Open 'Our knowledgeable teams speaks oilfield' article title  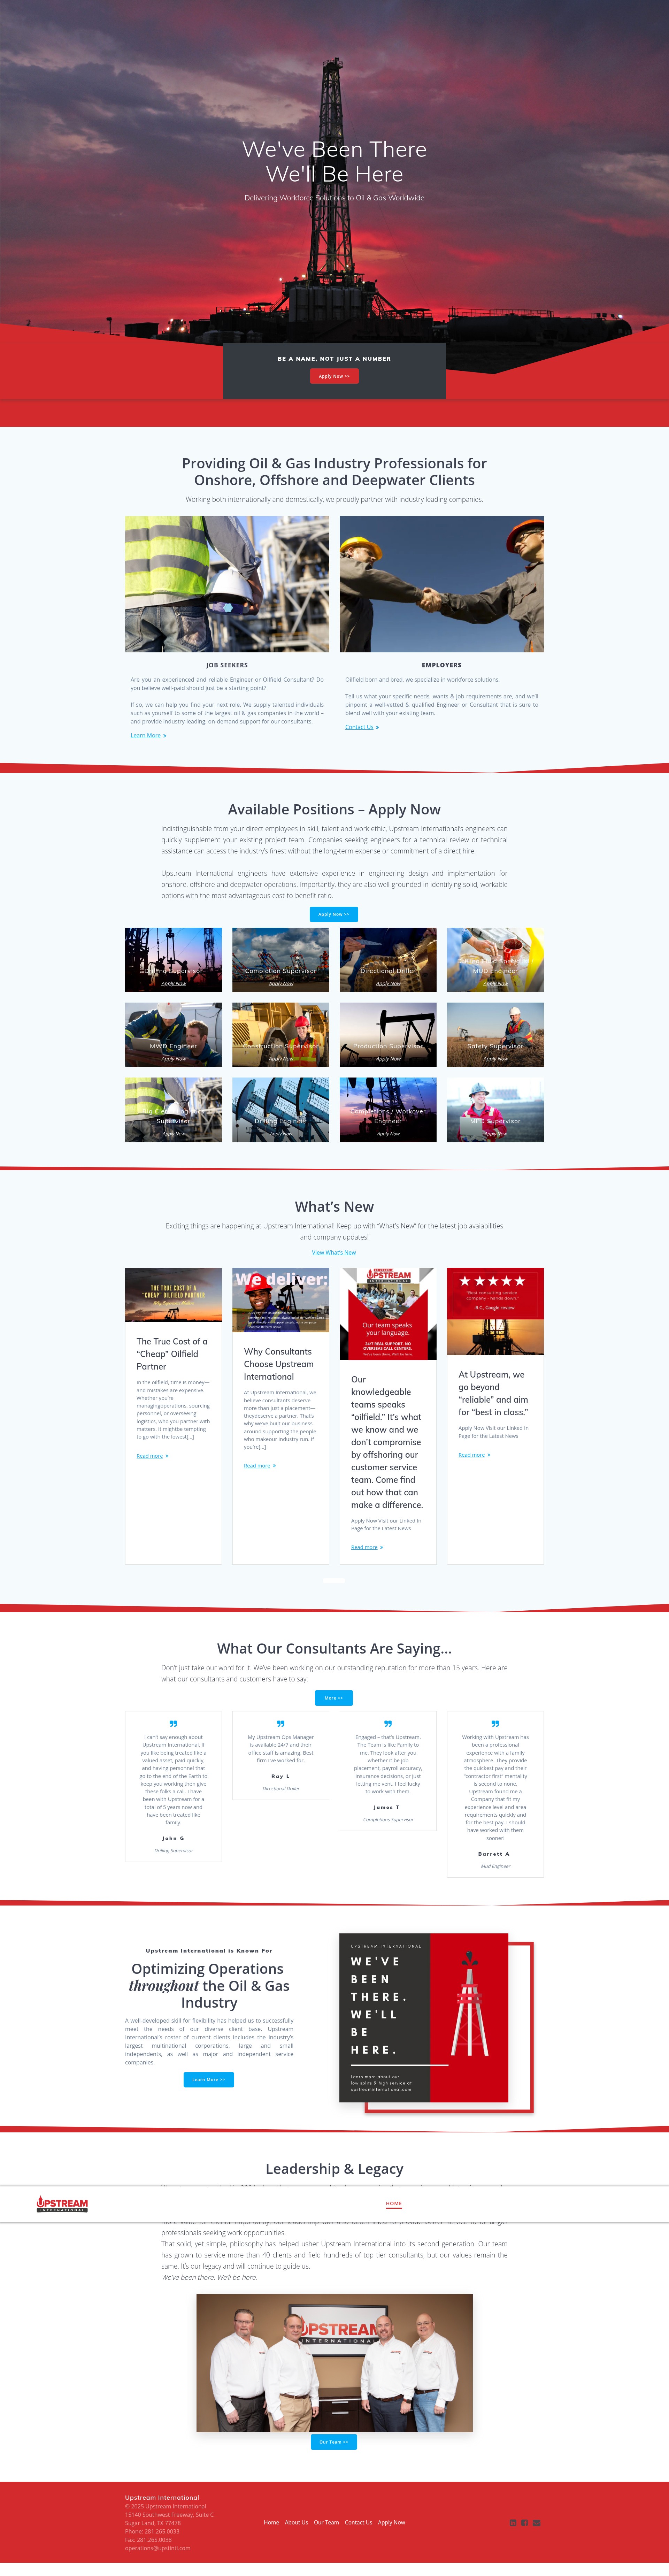(x=387, y=1442)
